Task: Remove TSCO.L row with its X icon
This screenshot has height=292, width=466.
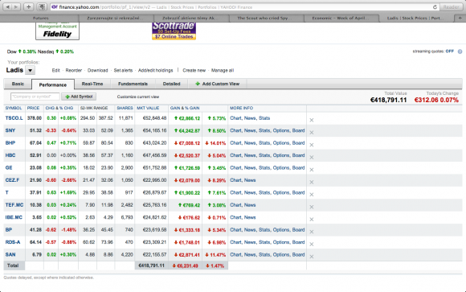Action: 312,120
